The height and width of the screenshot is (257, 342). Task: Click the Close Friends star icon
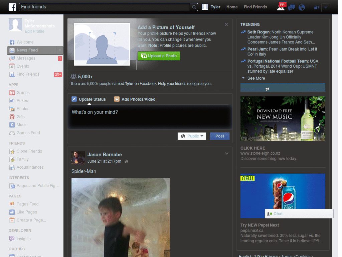point(12,151)
